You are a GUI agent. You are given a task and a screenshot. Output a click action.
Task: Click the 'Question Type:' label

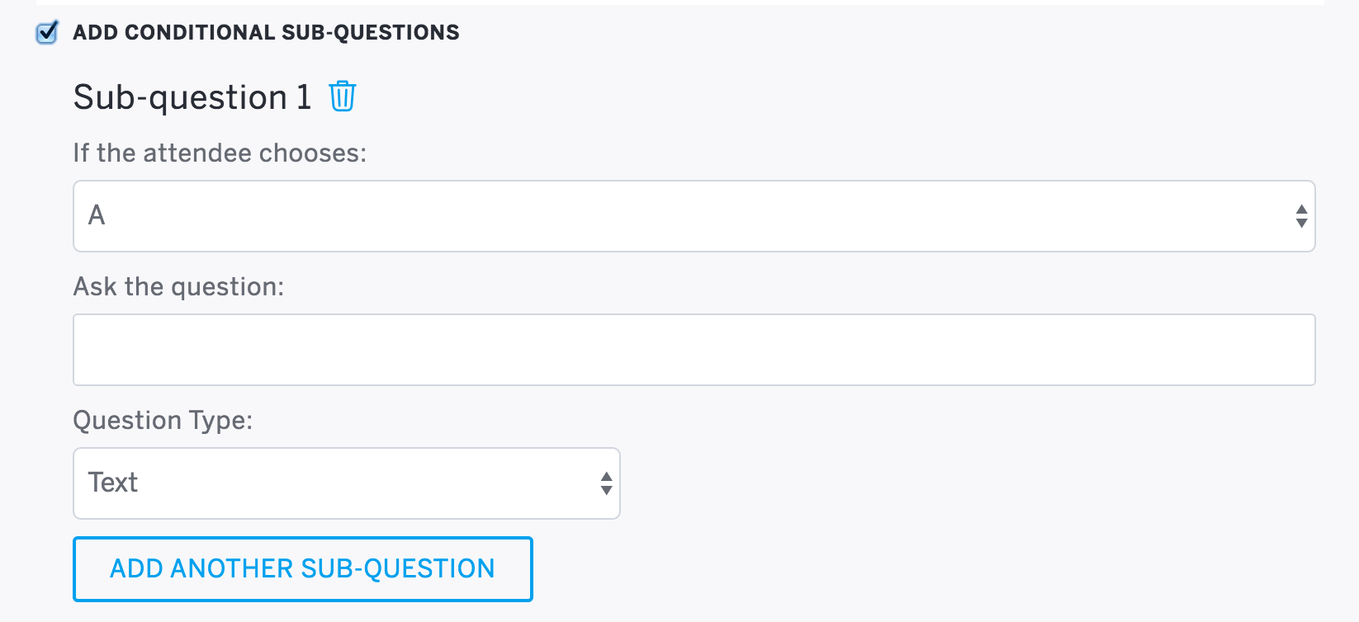click(x=163, y=421)
